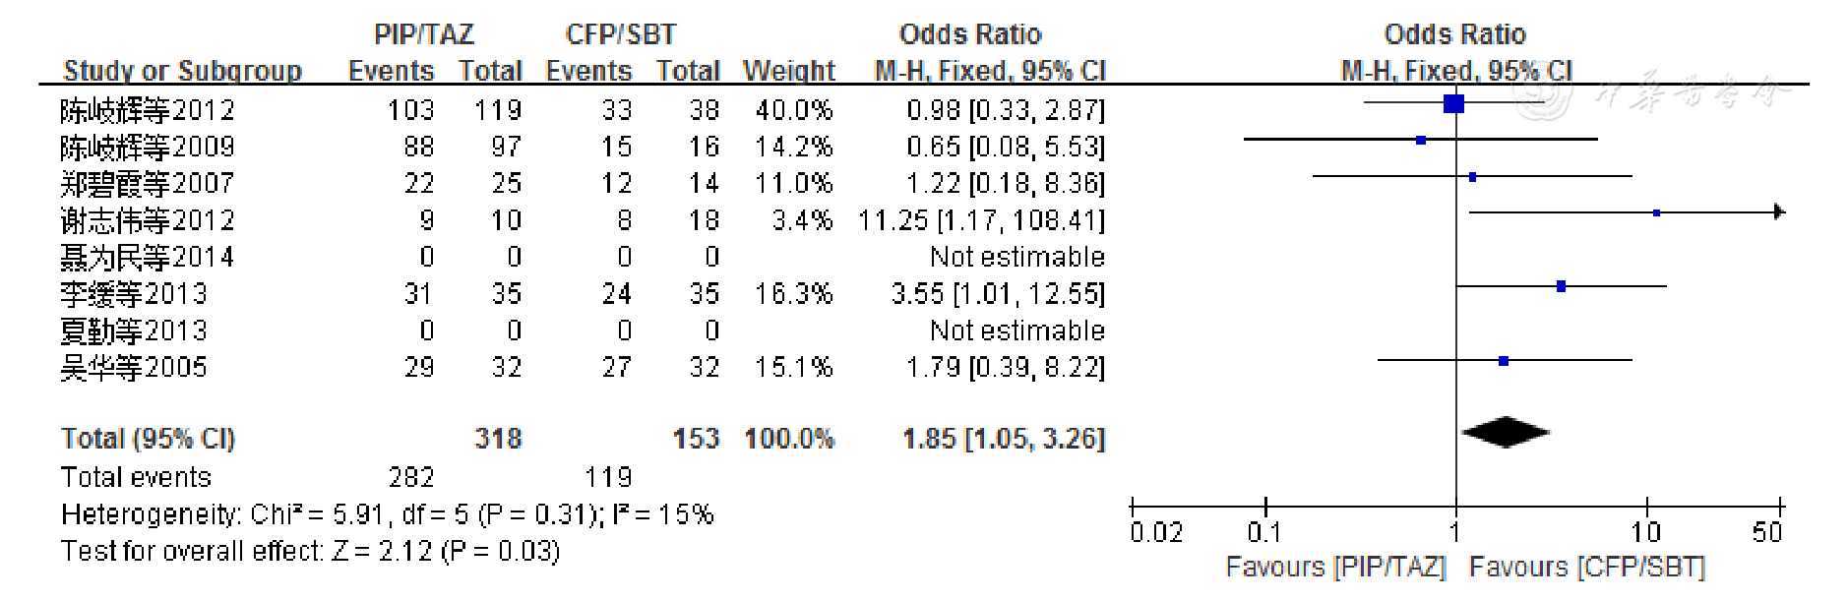Screen dimensions: 1848x601
Task: Click the small blue marker for 谢志伟等2012
Action: (x=1657, y=212)
